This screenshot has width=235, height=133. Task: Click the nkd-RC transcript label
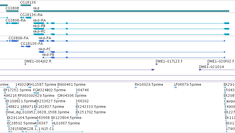[x=39, y=32]
